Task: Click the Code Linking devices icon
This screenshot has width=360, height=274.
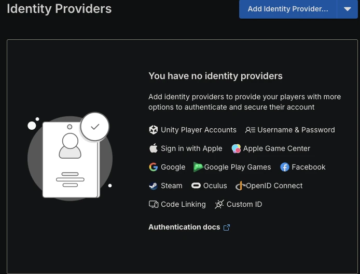Action: (154, 204)
